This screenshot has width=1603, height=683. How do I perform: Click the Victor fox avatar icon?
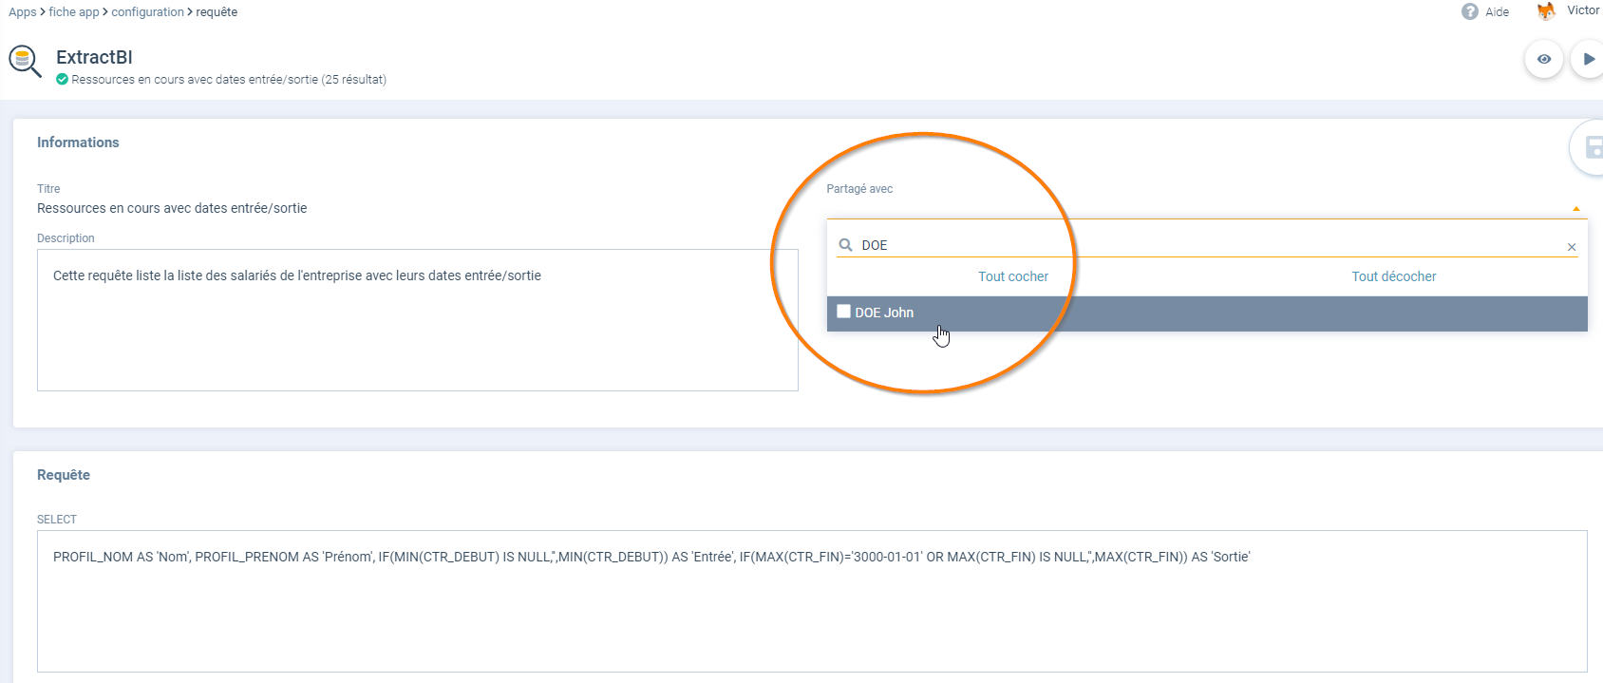coord(1546,11)
